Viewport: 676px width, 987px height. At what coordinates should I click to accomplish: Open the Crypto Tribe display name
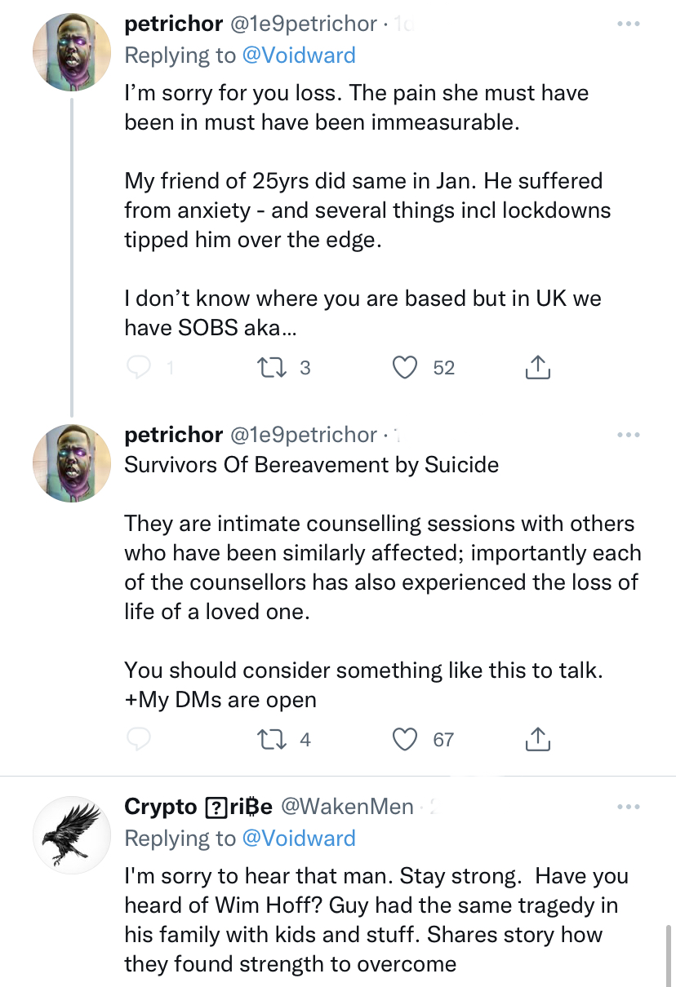pos(198,808)
